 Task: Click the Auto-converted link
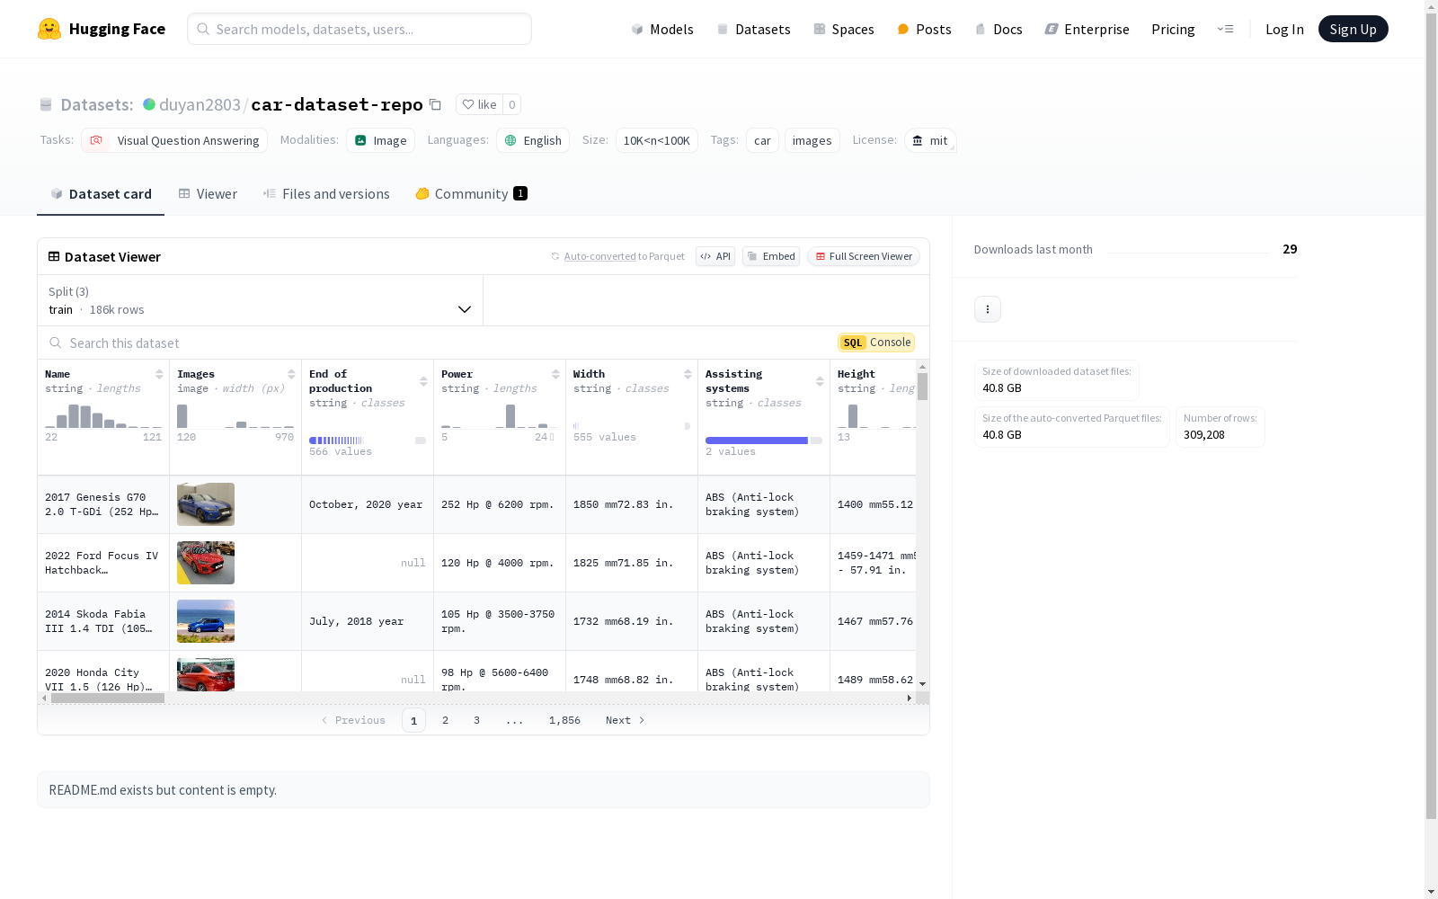pos(599,256)
